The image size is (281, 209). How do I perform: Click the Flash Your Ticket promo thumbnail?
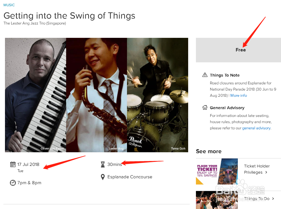click(x=217, y=171)
